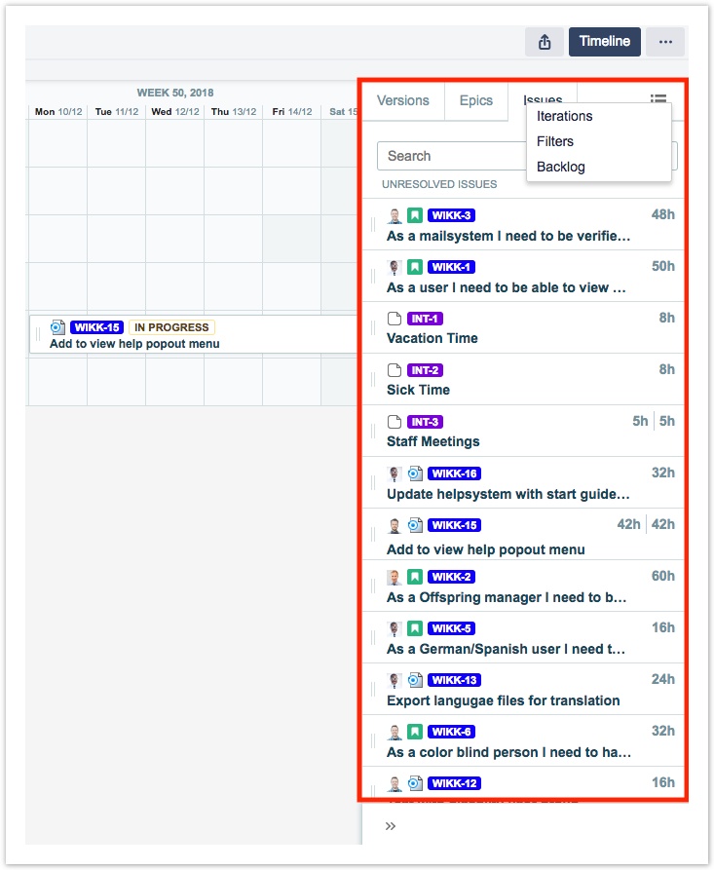The width and height of the screenshot is (714, 870).
Task: Click the drag handle of Sick Time issue
Action: pos(373,380)
